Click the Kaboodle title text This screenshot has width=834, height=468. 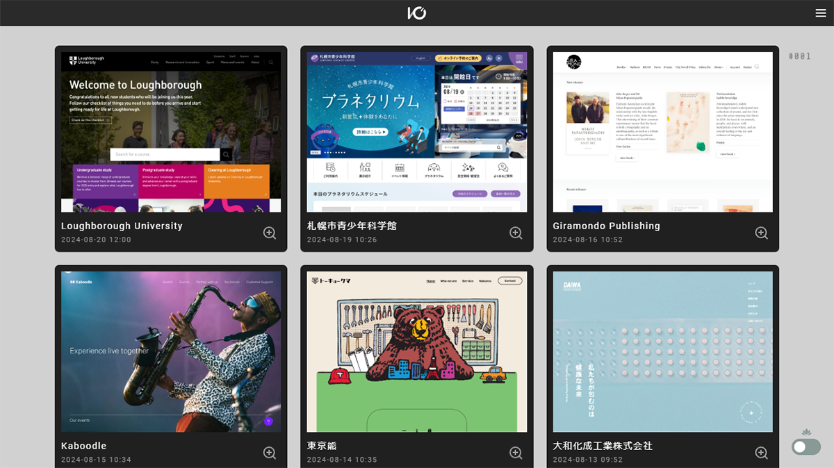click(83, 446)
